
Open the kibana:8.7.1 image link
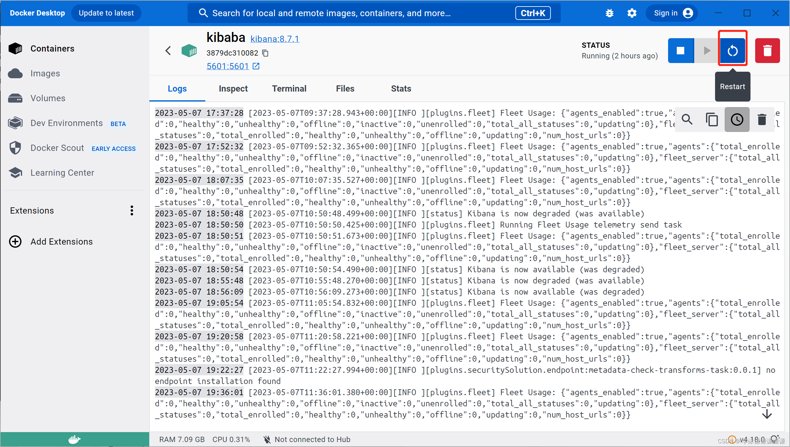(275, 38)
